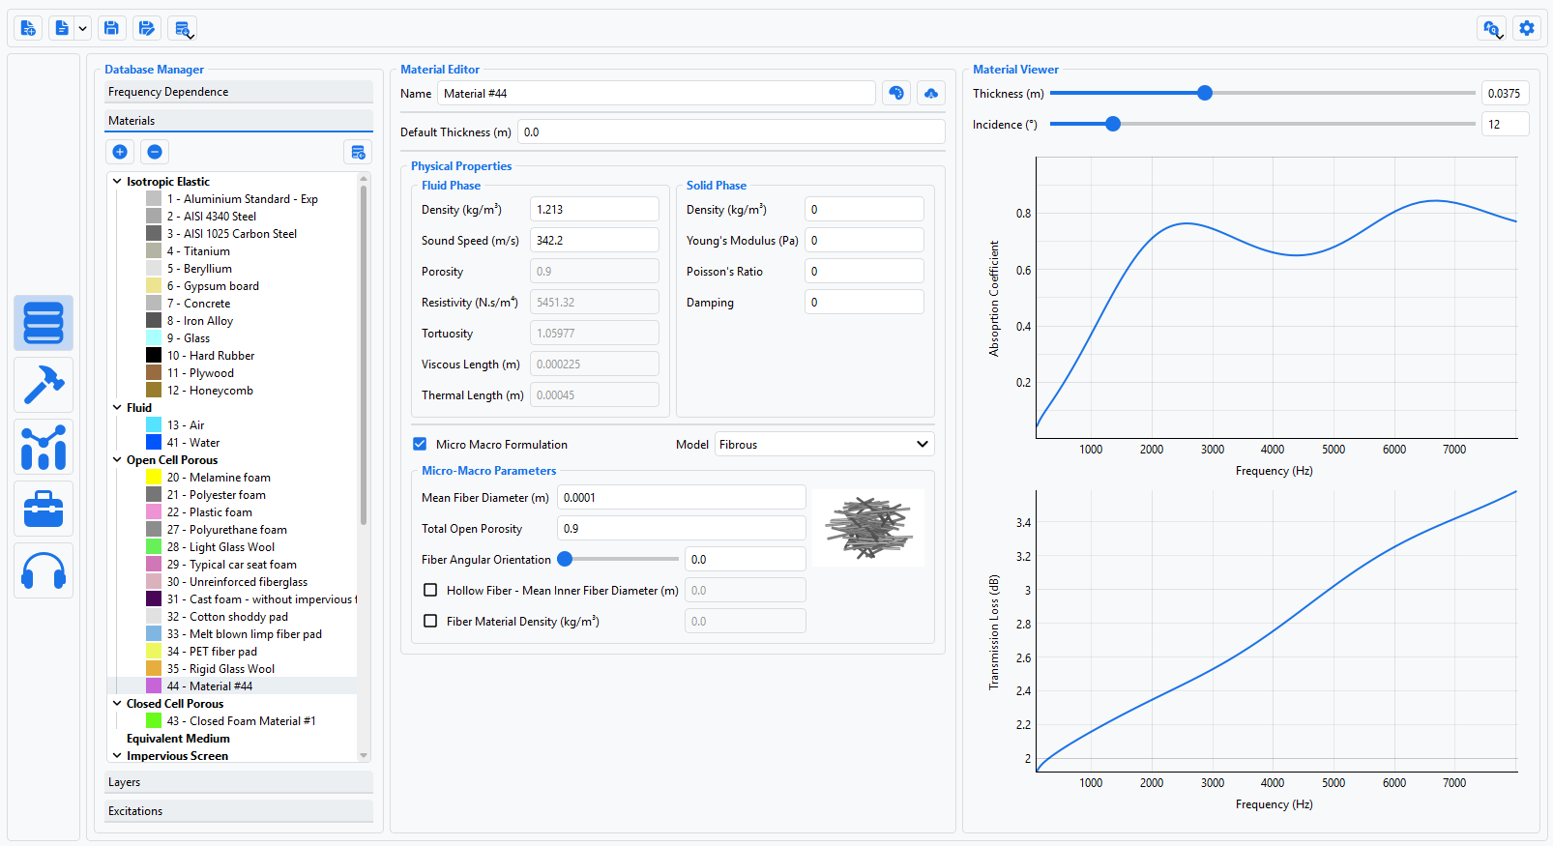Open the Excitations section
1553x846 pixels.
click(x=239, y=811)
